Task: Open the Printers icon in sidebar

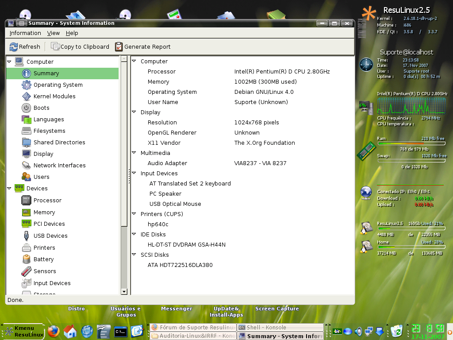Action: coord(26,248)
